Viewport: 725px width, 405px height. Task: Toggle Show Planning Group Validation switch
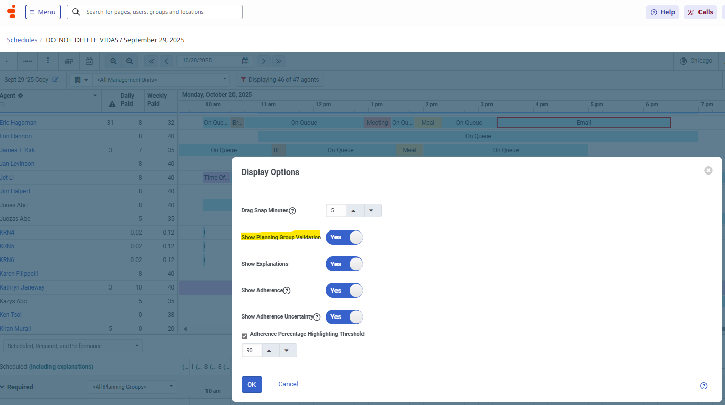click(344, 237)
